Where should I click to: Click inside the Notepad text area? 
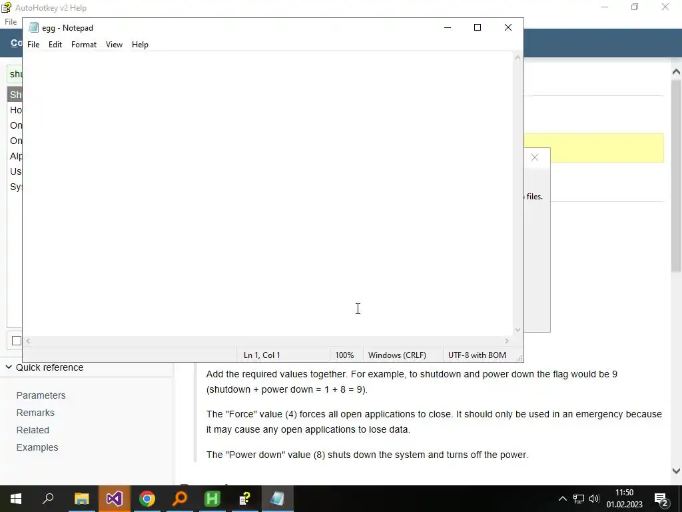[x=268, y=194]
